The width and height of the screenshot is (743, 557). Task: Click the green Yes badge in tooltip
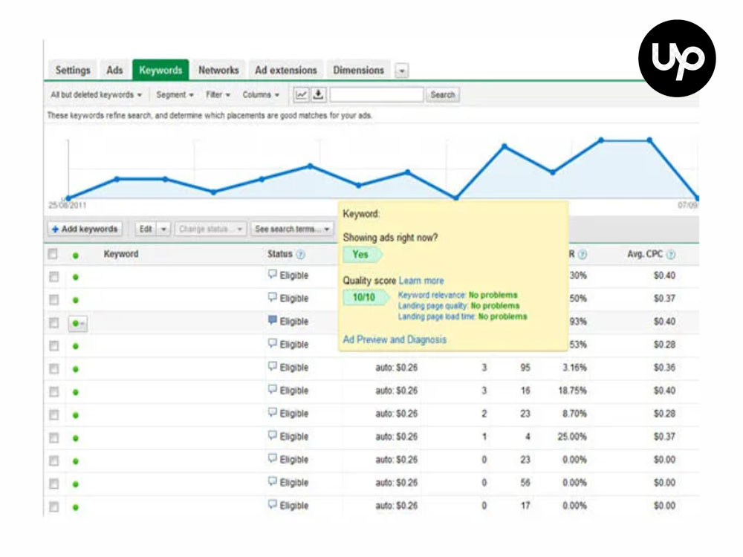362,254
